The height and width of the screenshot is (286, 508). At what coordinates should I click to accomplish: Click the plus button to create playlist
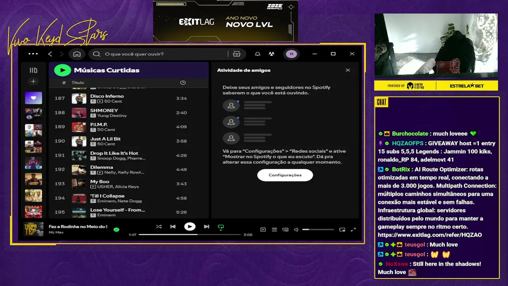click(33, 81)
